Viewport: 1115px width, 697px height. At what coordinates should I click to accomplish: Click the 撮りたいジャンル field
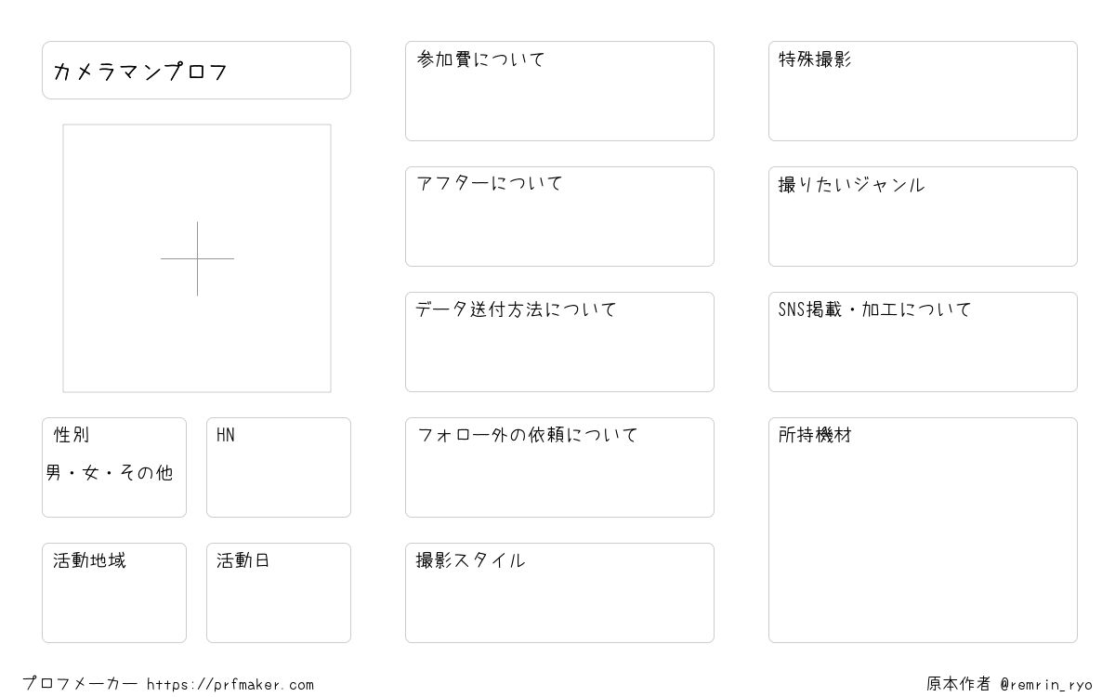(923, 217)
